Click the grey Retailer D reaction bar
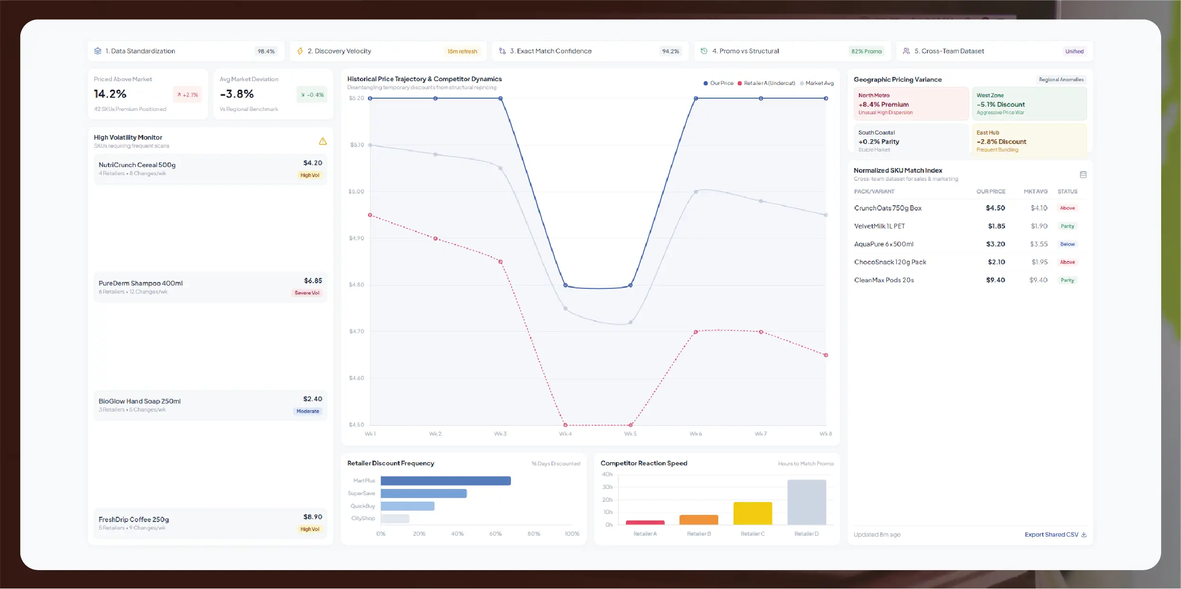 807,502
